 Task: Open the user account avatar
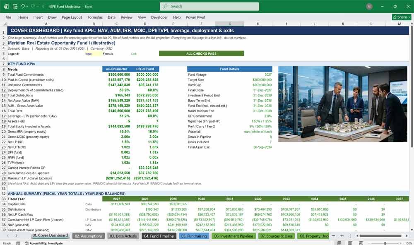click(369, 6)
